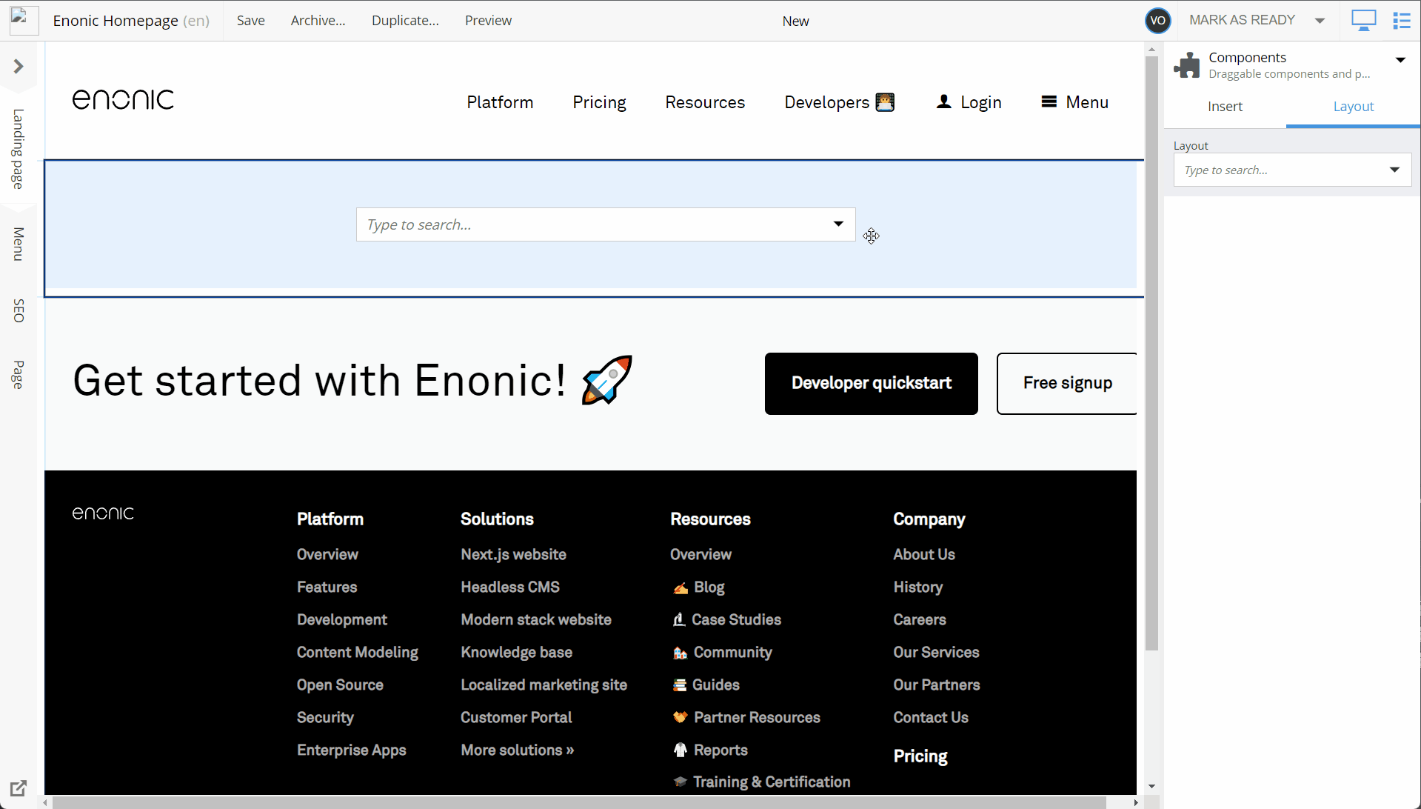Image resolution: width=1421 pixels, height=809 pixels.
Task: Click the Components puzzle piece icon
Action: click(1187, 65)
